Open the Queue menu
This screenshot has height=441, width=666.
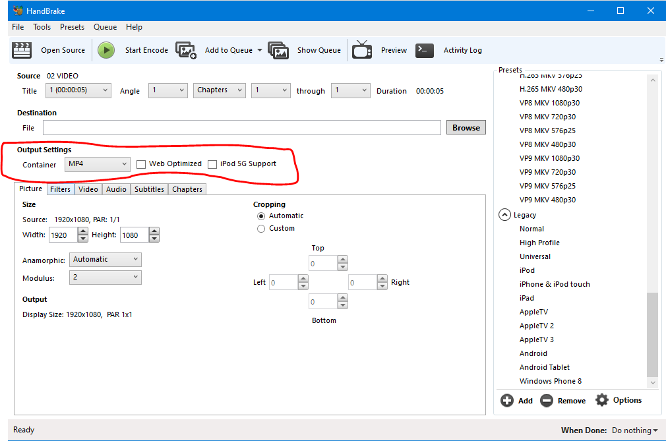pyautogui.click(x=105, y=27)
